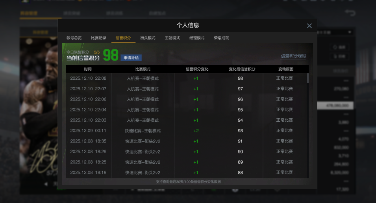Viewport: 376px width, 203px height.
Task: Open the 王朝模式 tab
Action: click(172, 38)
